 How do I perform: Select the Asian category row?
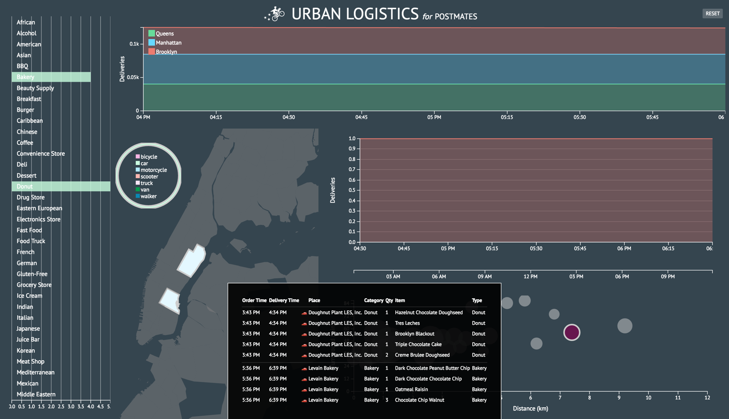[24, 55]
